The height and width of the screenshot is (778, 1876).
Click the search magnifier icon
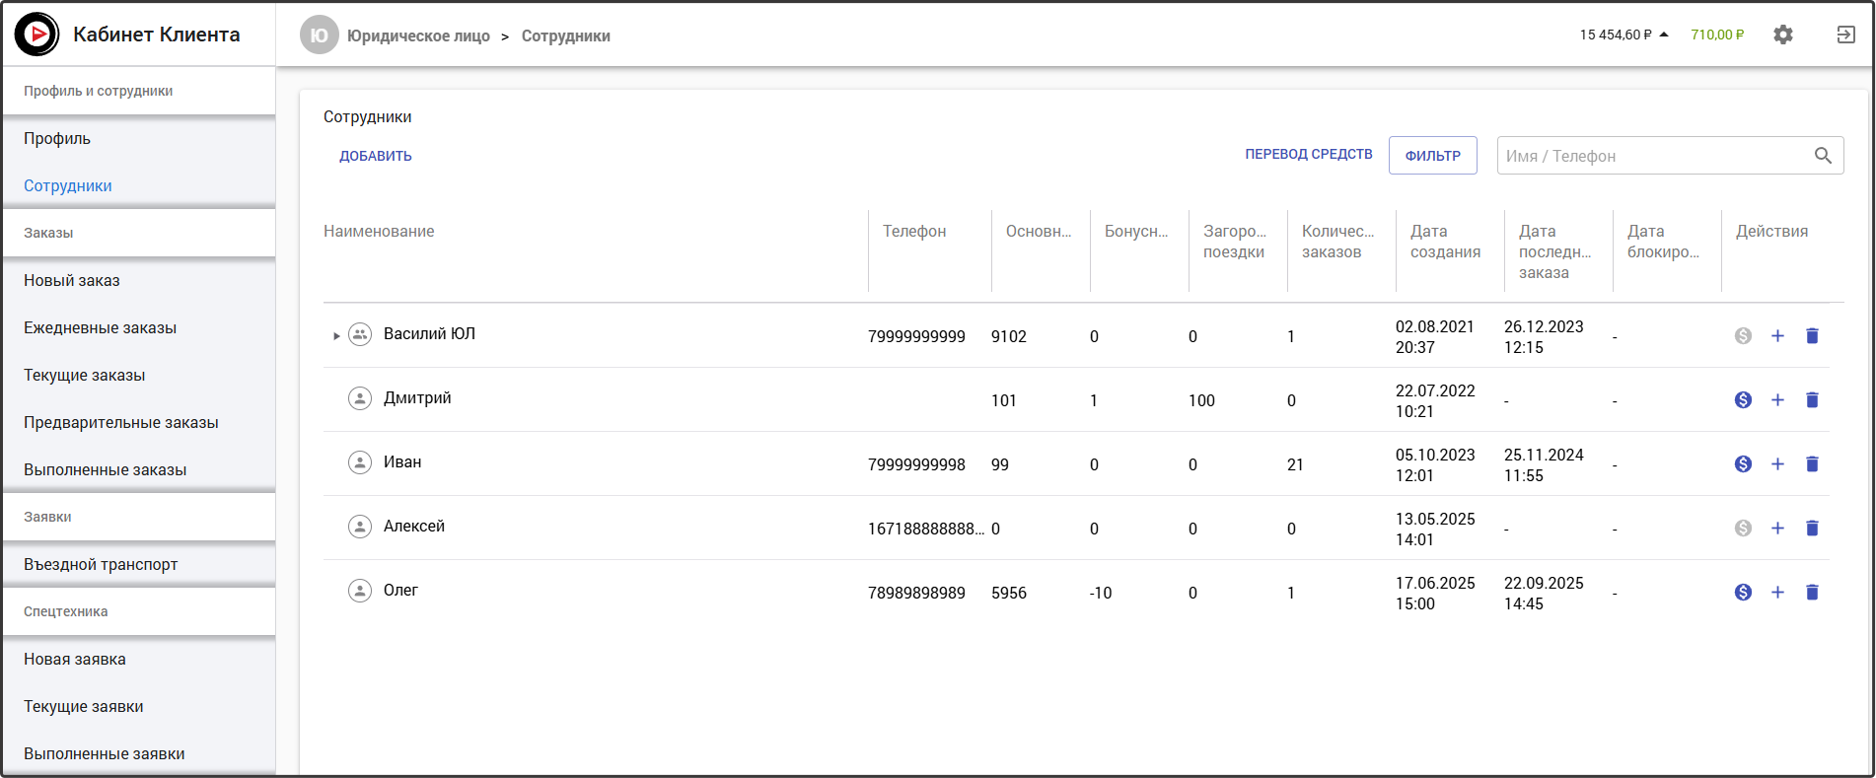point(1823,156)
